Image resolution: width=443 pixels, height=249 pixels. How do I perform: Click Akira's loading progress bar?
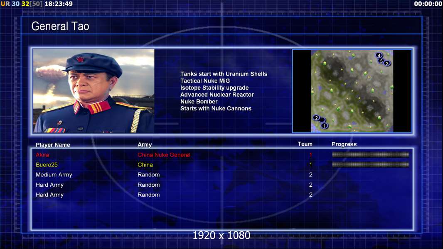370,154
